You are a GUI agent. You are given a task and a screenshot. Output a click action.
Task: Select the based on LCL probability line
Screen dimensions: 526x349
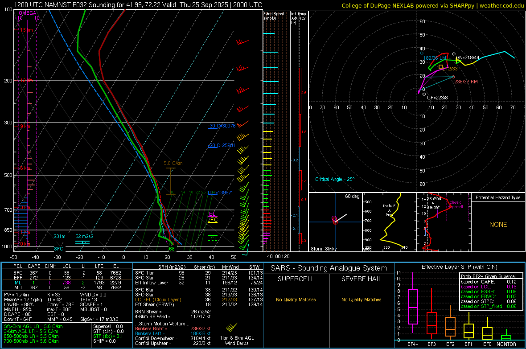click(x=488, y=287)
